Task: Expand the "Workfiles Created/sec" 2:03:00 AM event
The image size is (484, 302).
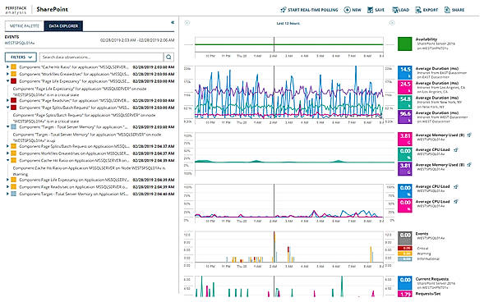Action: pyautogui.click(x=7, y=74)
